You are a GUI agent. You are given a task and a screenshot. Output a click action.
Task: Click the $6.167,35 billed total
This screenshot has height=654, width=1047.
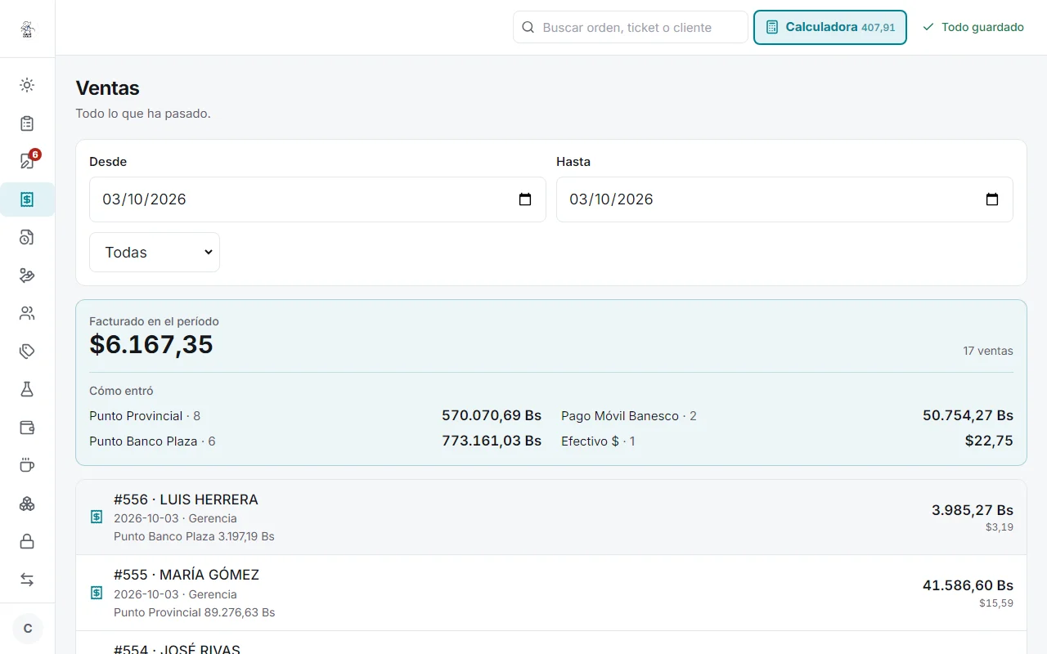point(151,344)
